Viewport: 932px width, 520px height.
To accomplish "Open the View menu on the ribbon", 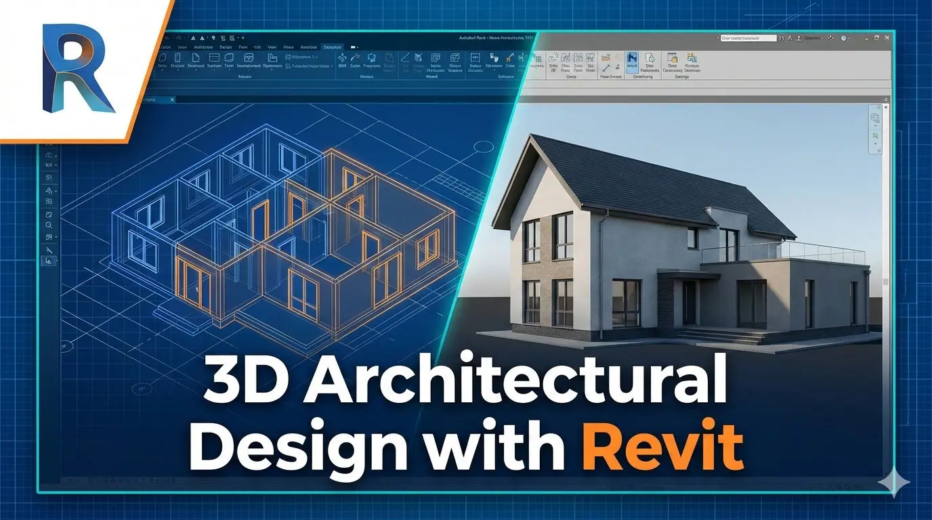I will click(x=272, y=47).
